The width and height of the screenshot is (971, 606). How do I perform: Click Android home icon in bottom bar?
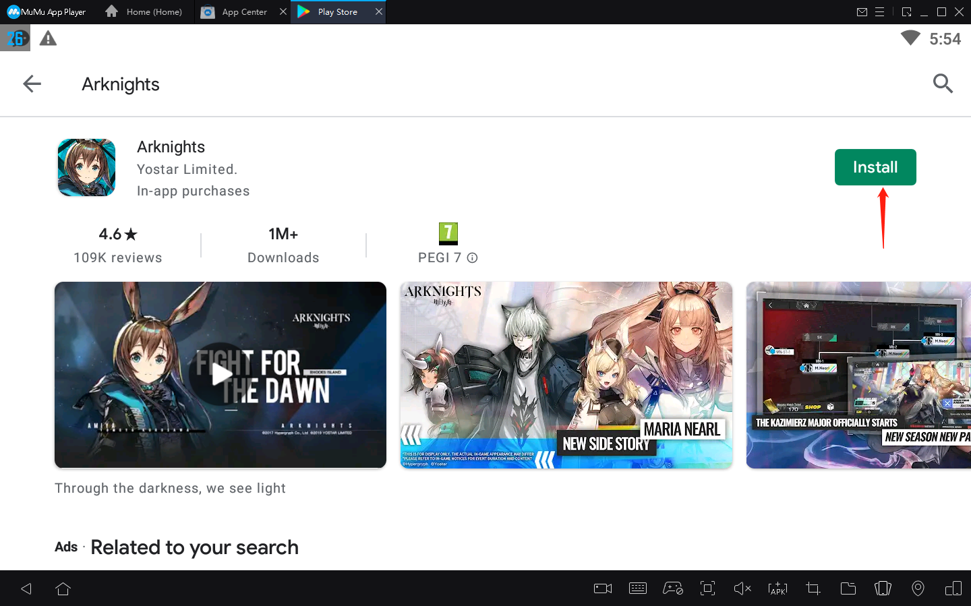pyautogui.click(x=63, y=588)
